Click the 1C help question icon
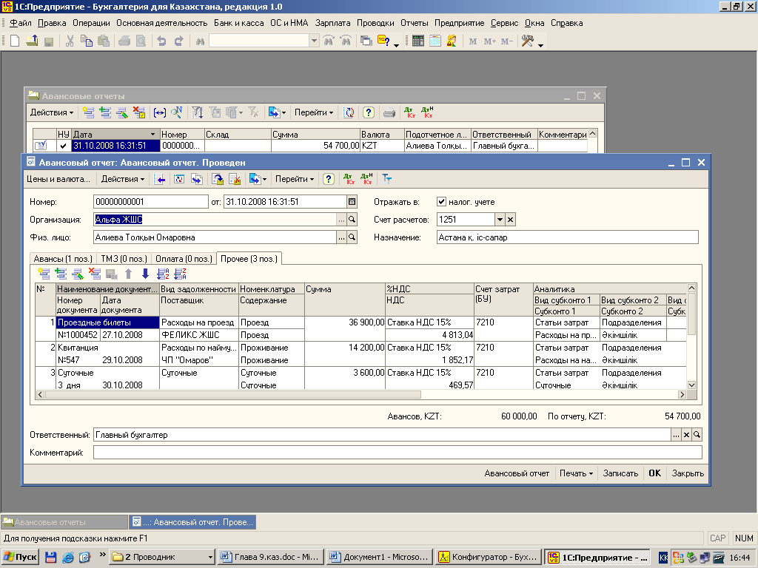 point(384,41)
